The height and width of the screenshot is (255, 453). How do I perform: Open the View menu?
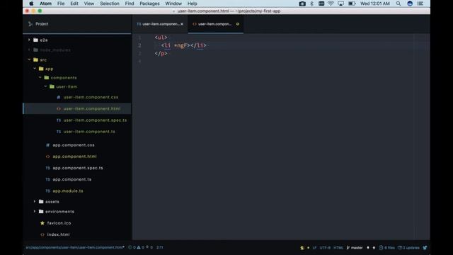point(89,4)
